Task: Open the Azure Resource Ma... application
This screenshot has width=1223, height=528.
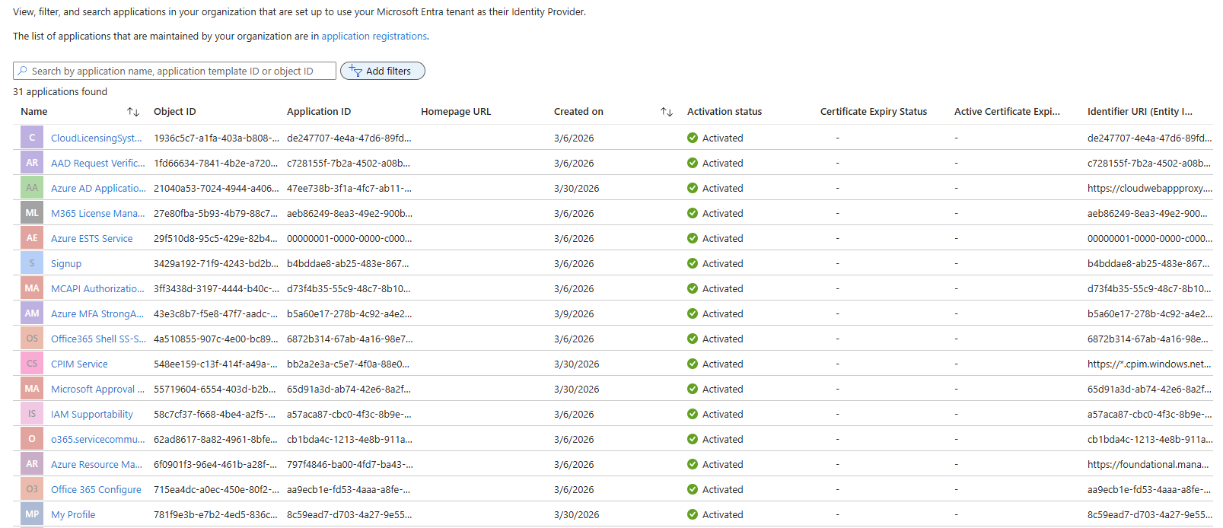Action: [97, 464]
